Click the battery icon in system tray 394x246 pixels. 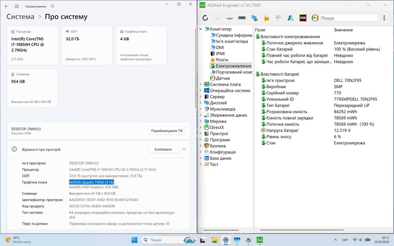(x=368, y=240)
